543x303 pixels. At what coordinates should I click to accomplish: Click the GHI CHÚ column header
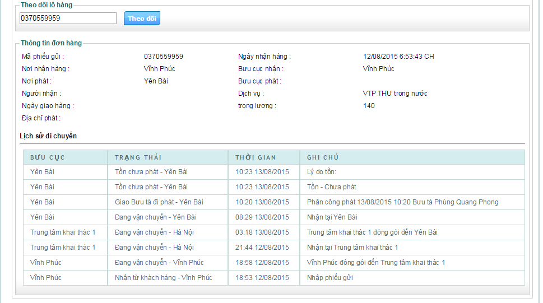322,157
